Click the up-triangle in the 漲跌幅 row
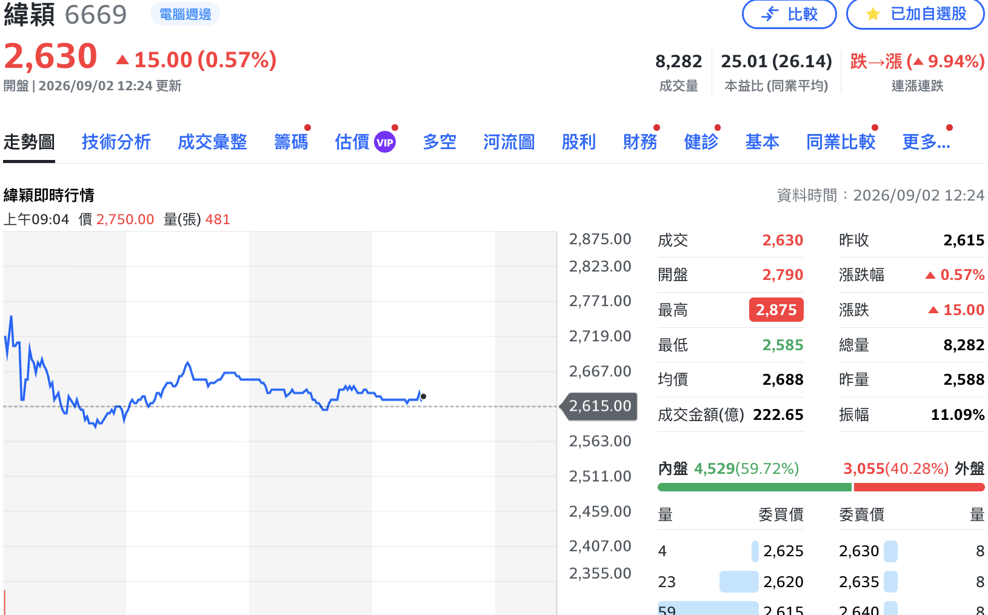 click(930, 275)
